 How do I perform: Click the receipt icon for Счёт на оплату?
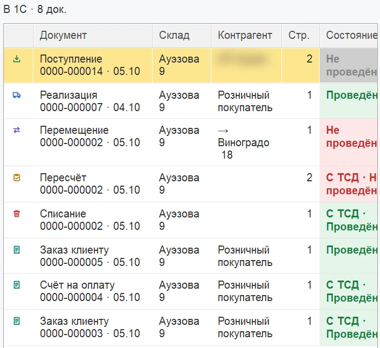tap(17, 285)
